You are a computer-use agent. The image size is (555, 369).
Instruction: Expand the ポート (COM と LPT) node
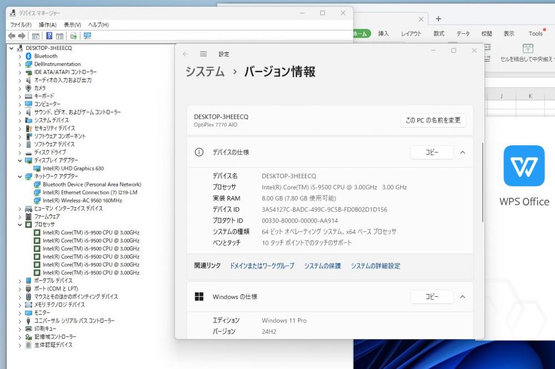[20, 289]
